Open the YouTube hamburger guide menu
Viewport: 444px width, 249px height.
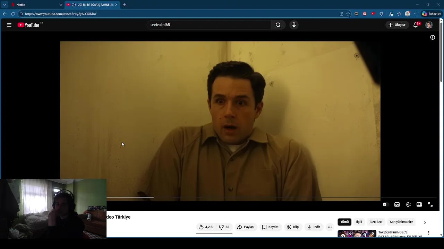[x=9, y=25]
